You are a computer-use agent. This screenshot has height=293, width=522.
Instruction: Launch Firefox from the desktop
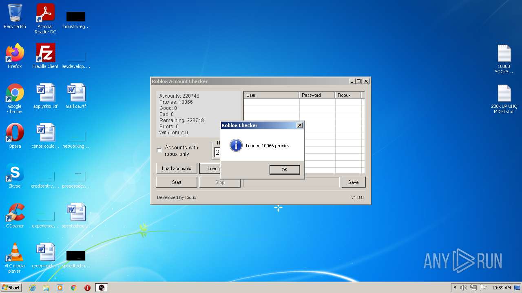tap(15, 56)
